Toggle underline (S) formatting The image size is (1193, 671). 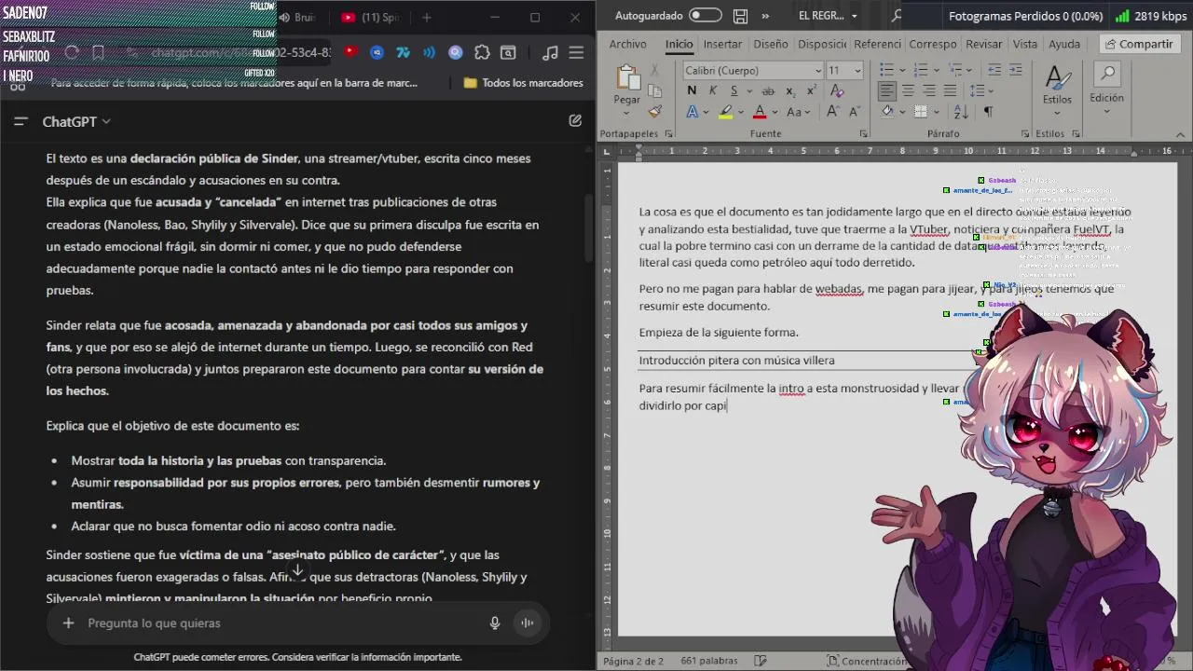[x=734, y=90]
